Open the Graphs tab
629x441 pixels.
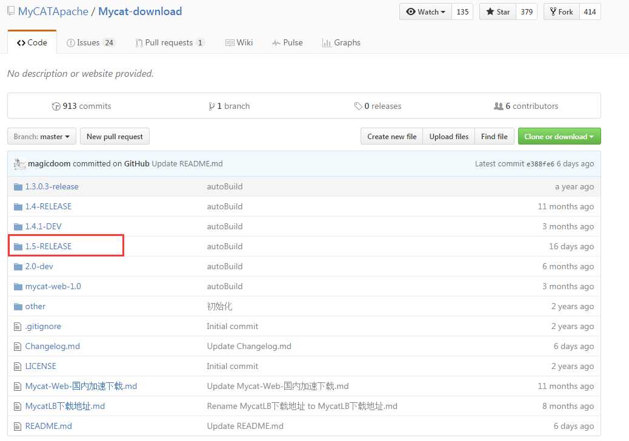[x=341, y=42]
